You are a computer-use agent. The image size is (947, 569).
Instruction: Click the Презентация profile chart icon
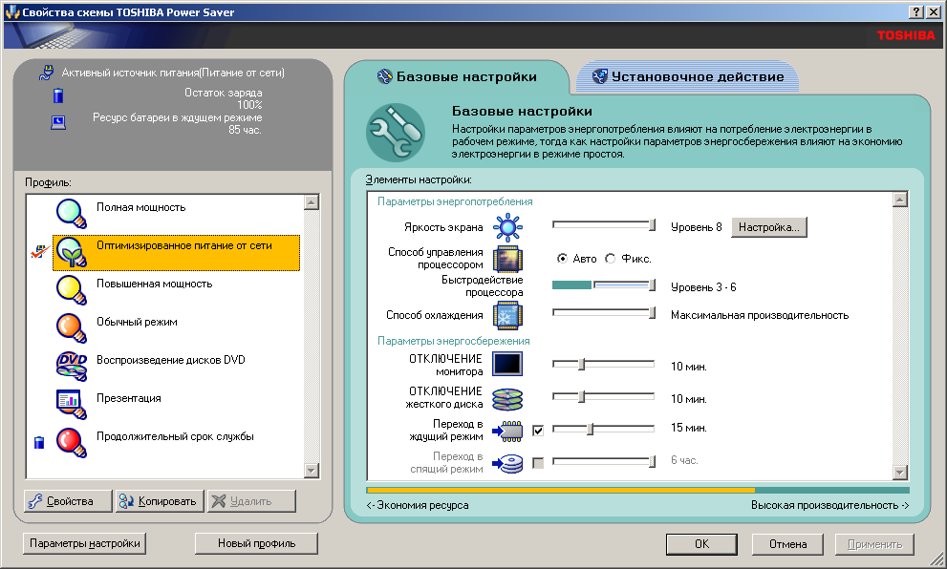72,404
